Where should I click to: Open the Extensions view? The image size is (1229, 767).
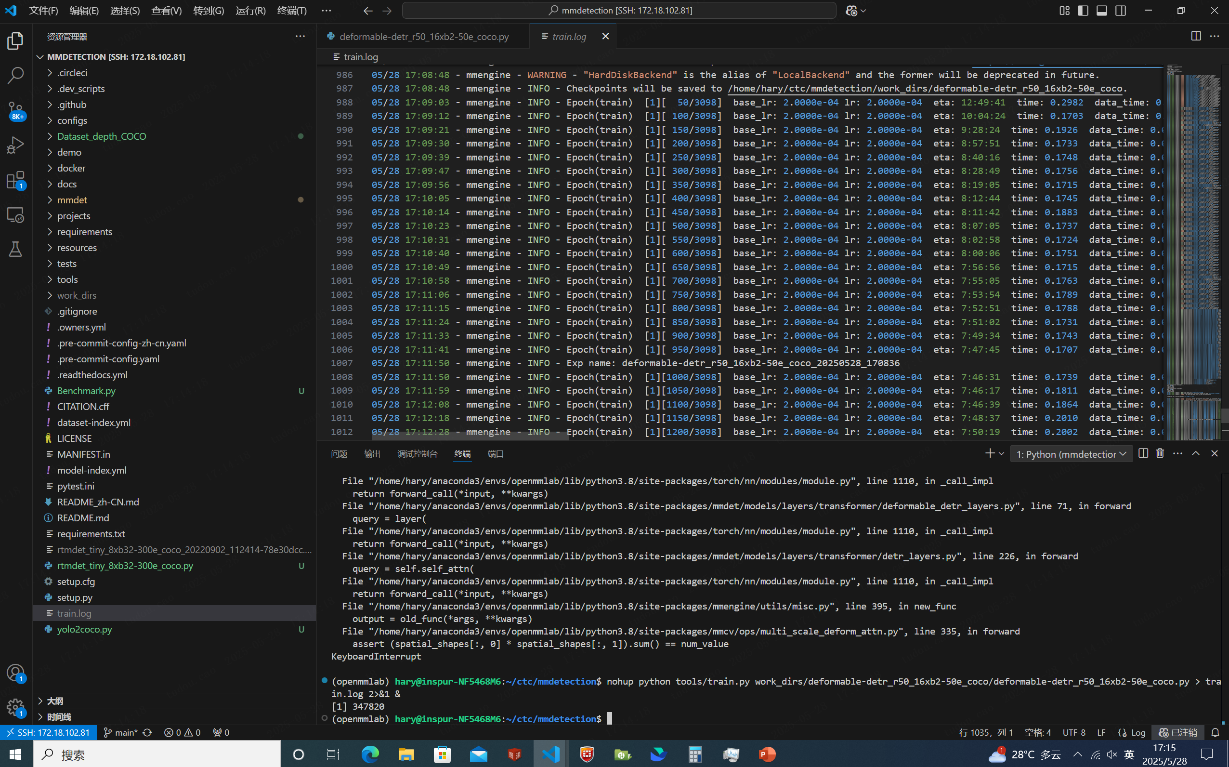pyautogui.click(x=15, y=180)
